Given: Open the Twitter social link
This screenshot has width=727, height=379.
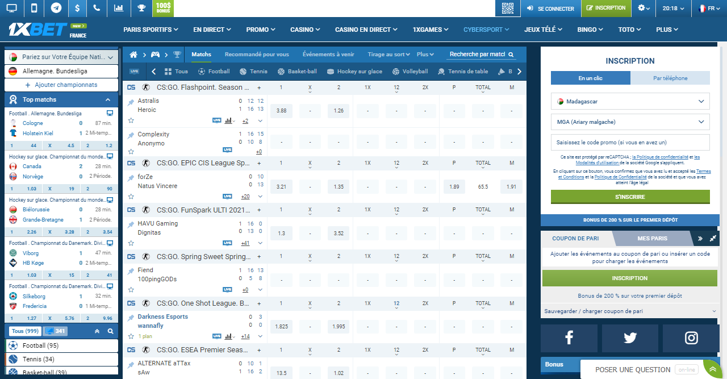Looking at the screenshot, I should tap(630, 338).
